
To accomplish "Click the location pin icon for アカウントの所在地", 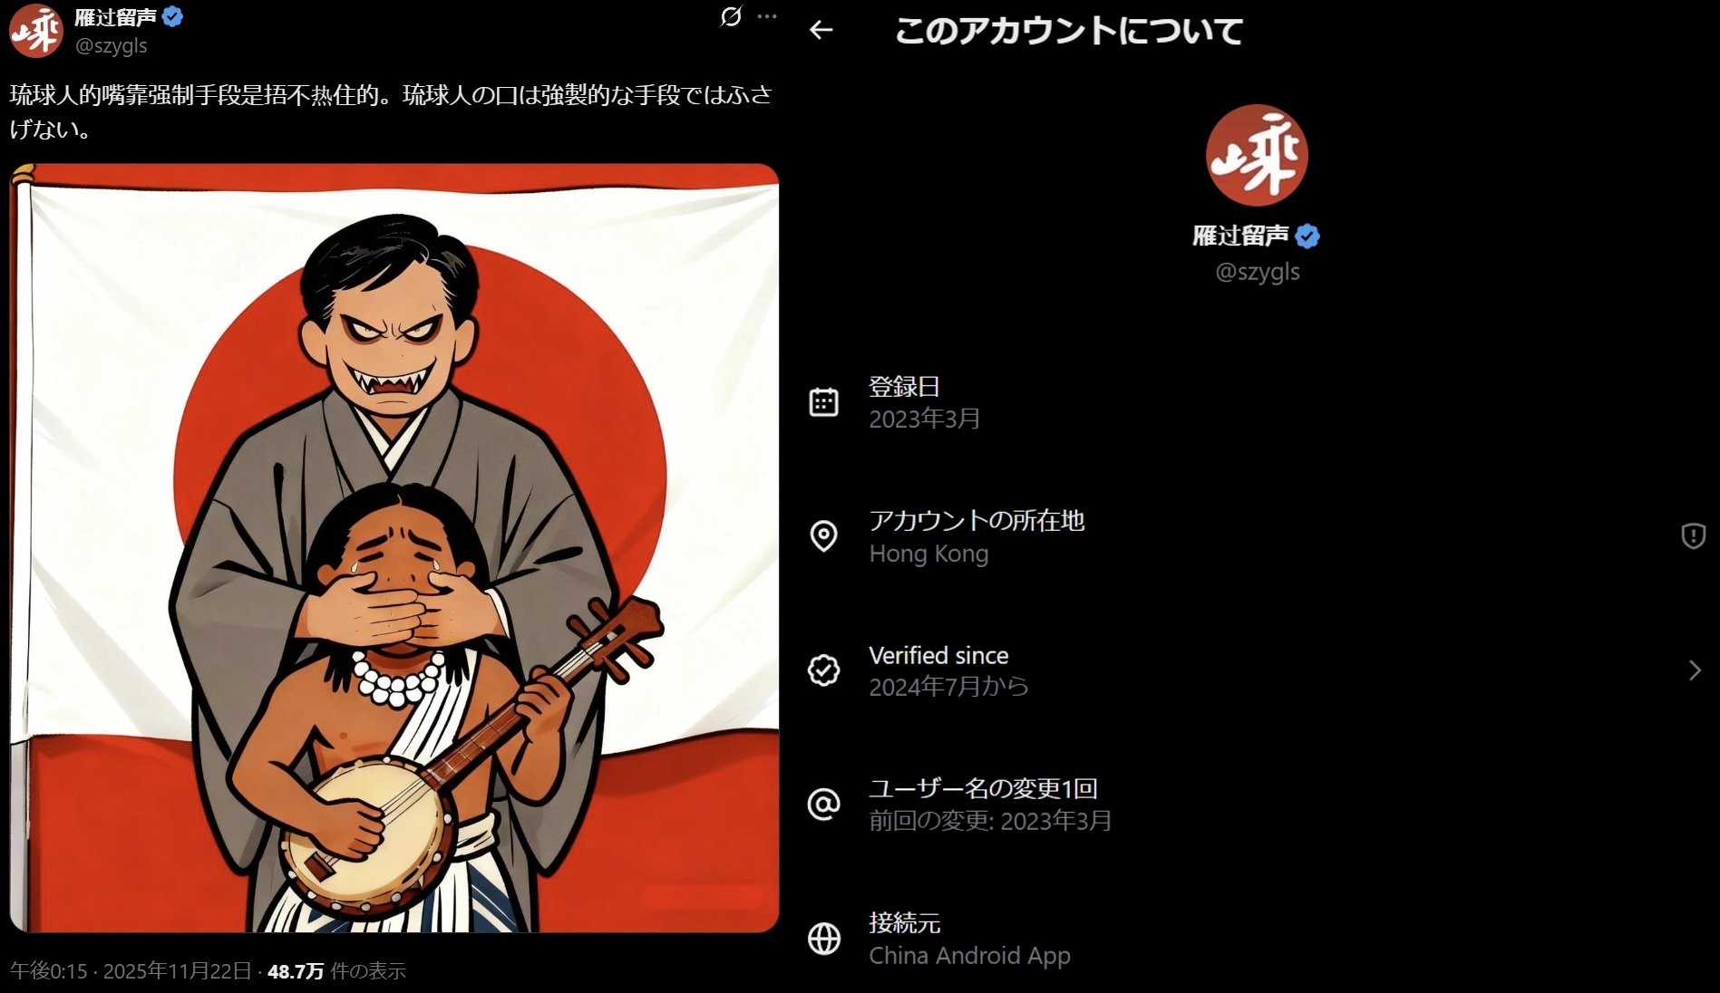I will 823,536.
